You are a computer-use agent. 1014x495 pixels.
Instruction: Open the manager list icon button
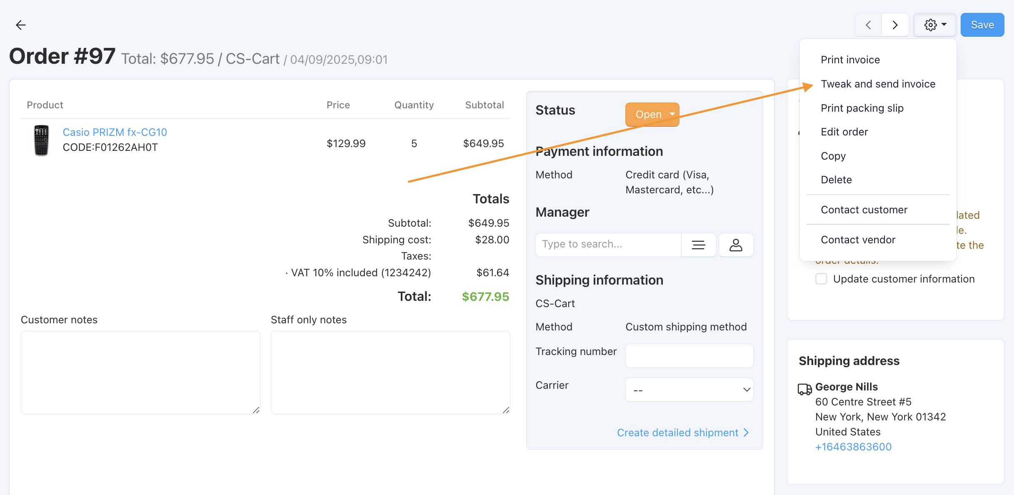click(699, 245)
